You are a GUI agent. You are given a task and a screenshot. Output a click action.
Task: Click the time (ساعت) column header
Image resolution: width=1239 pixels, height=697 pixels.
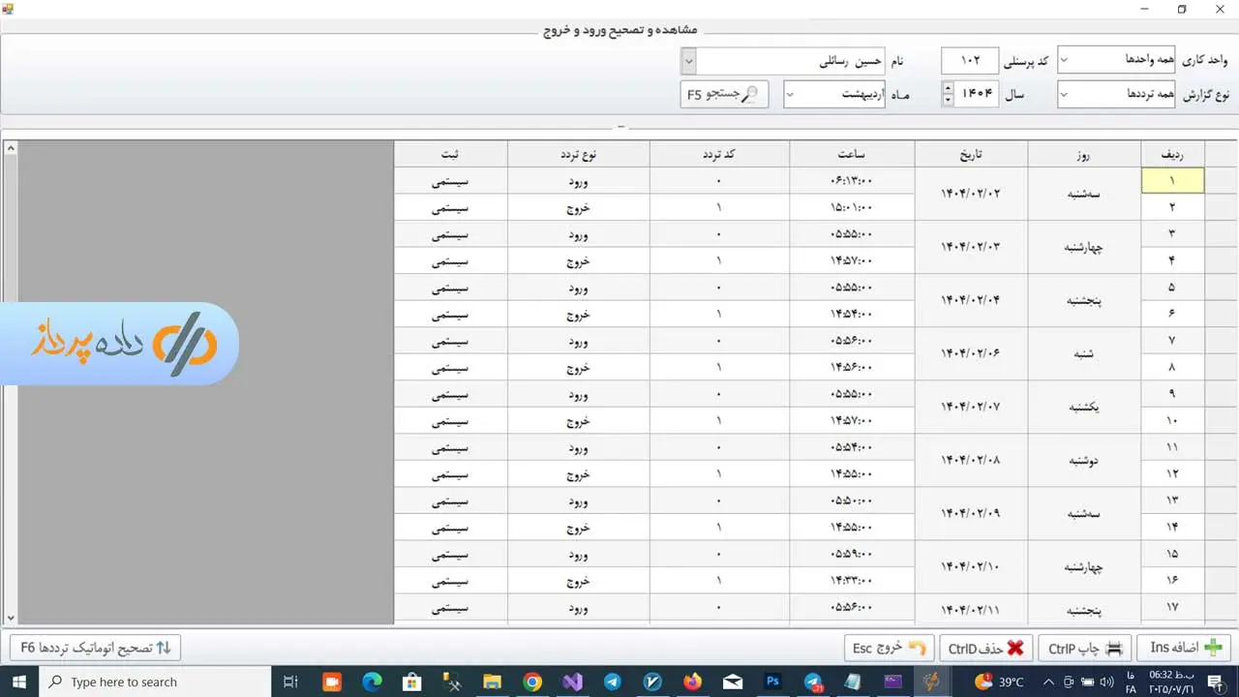tap(852, 154)
